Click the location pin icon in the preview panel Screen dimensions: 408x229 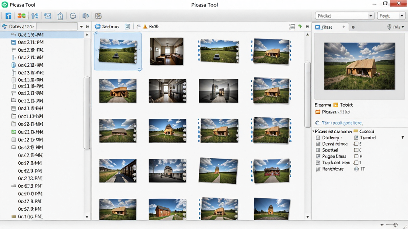click(x=389, y=27)
